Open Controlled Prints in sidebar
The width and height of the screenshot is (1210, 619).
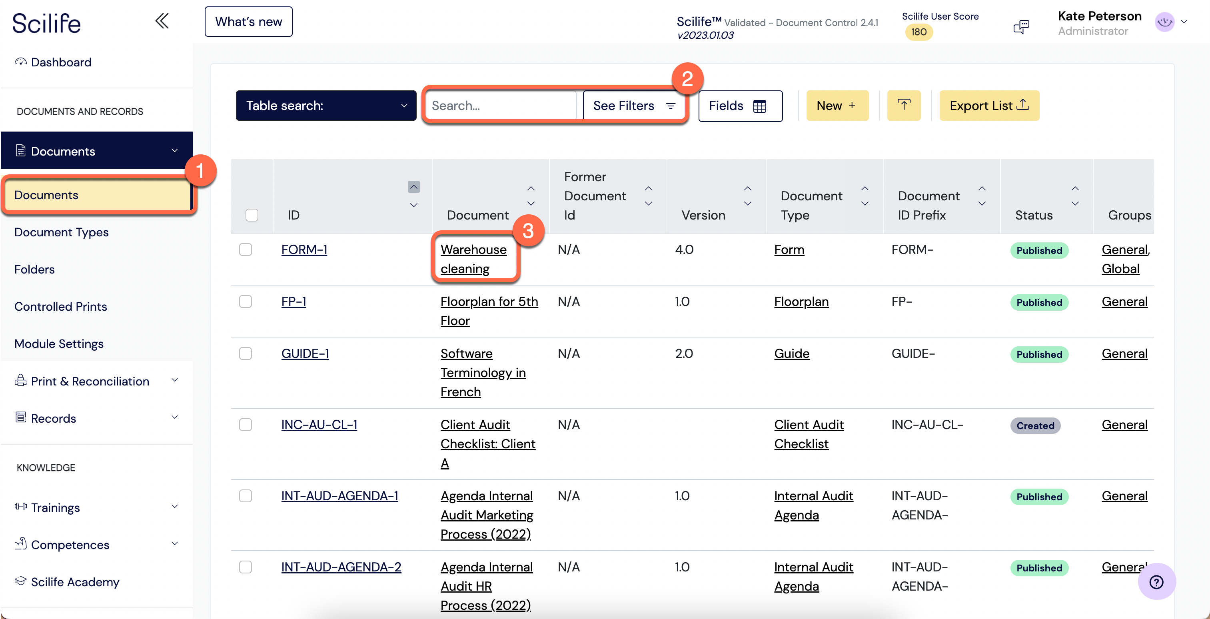(x=61, y=306)
